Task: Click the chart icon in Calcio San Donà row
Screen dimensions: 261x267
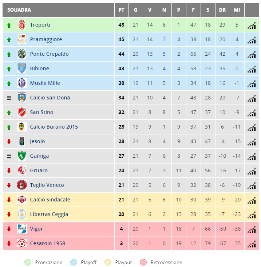Action: [x=252, y=98]
